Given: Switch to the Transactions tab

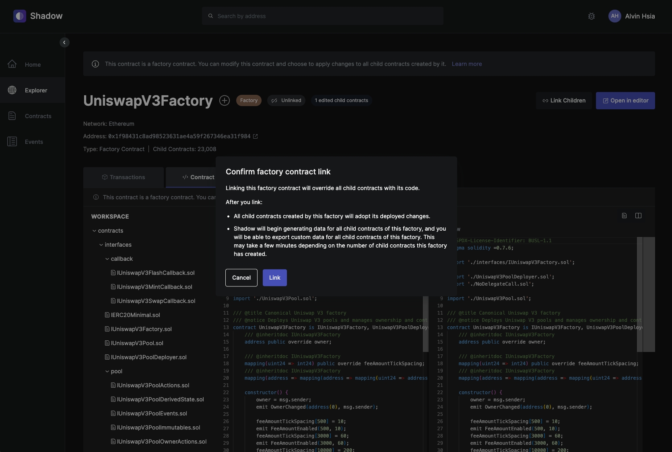Looking at the screenshot, I should click(x=124, y=177).
